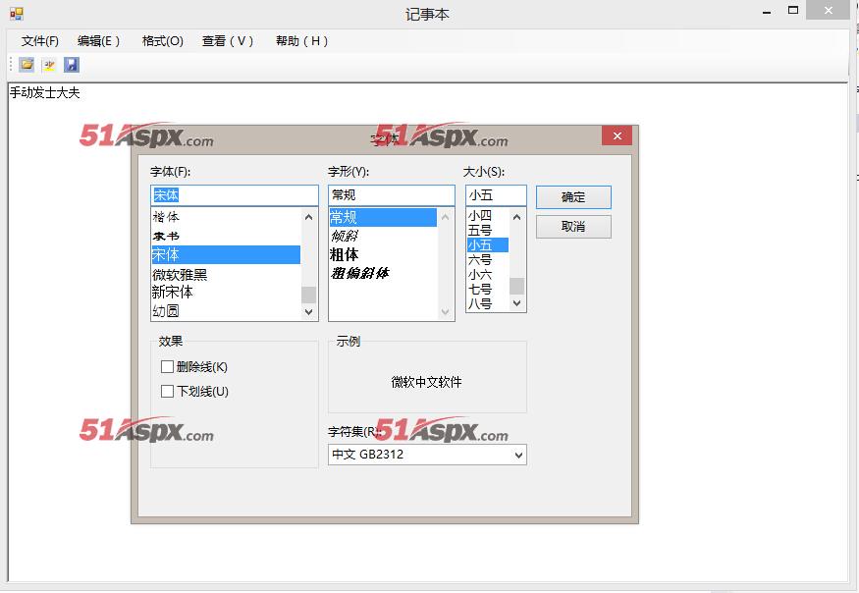Open the 格式(O) menu

162,41
